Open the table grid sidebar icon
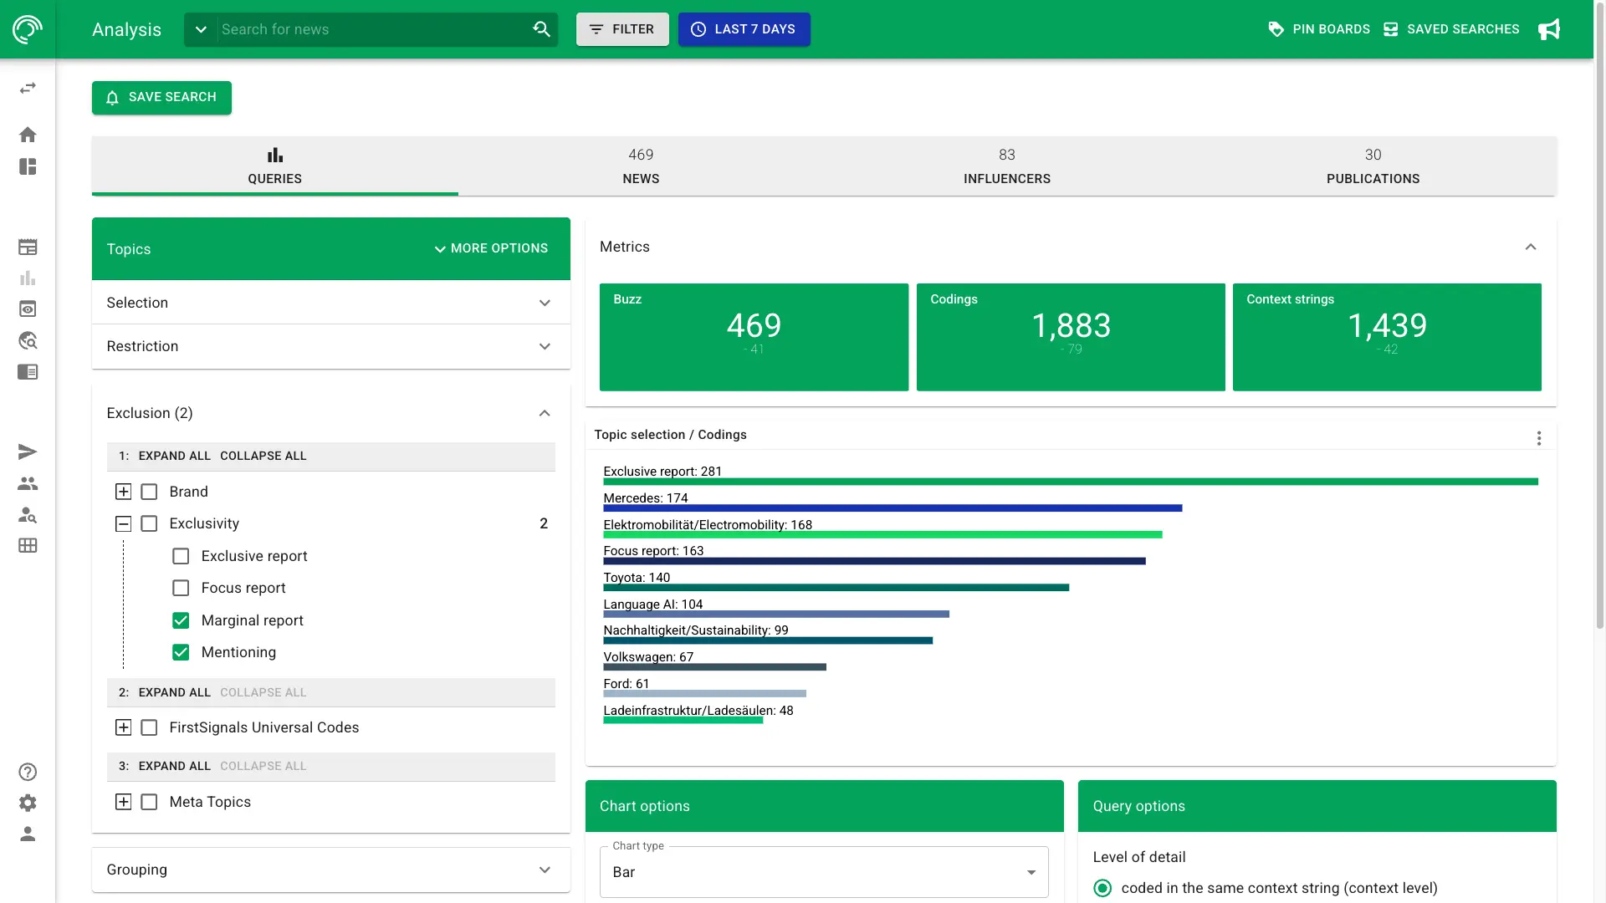 [x=28, y=546]
